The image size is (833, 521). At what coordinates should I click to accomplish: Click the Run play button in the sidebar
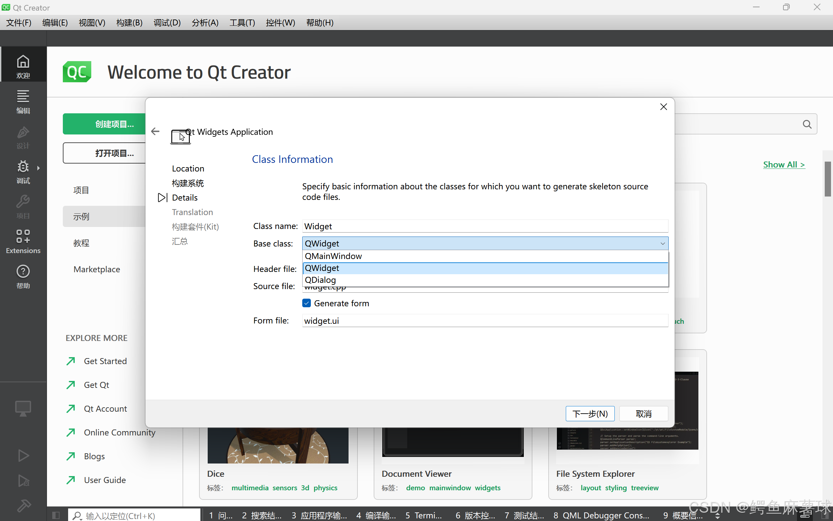tap(23, 456)
